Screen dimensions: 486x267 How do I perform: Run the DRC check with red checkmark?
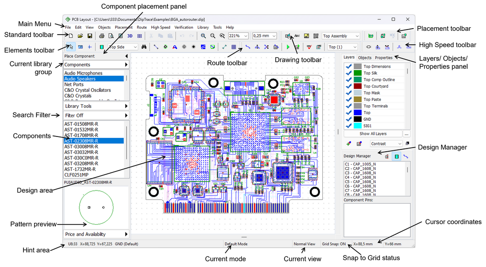click(309, 47)
